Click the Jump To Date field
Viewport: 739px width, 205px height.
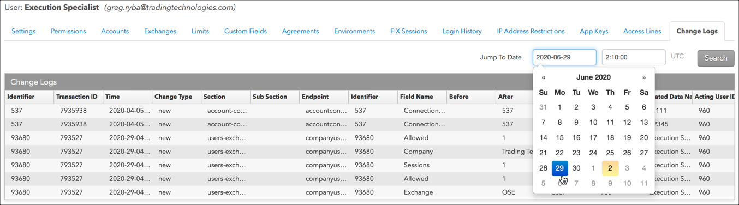click(564, 57)
